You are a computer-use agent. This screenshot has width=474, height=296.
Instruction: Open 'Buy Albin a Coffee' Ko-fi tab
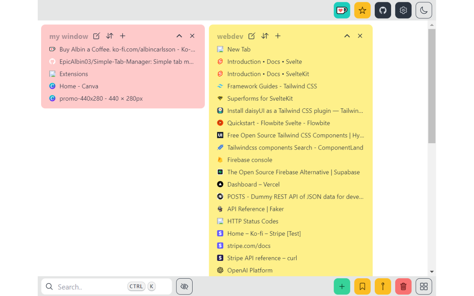click(123, 49)
